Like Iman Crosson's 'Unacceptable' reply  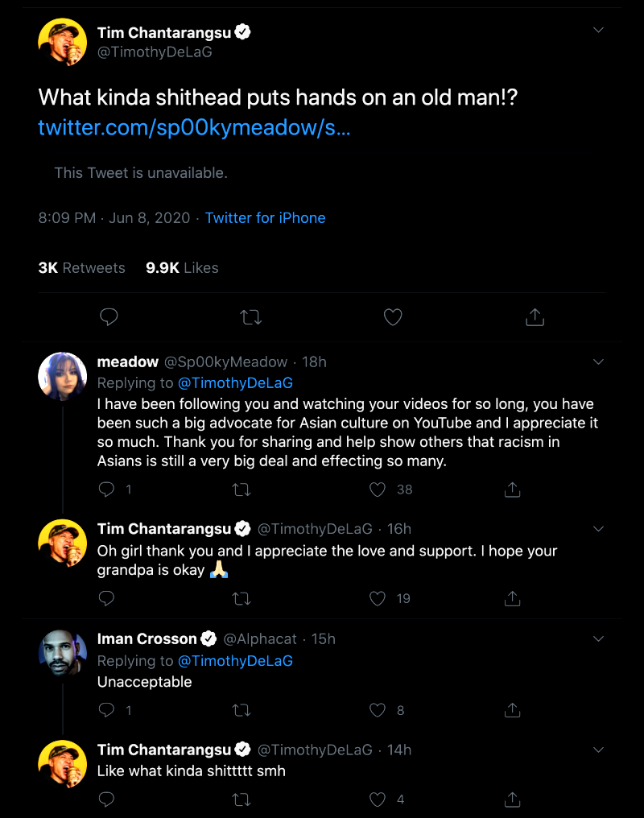point(378,710)
